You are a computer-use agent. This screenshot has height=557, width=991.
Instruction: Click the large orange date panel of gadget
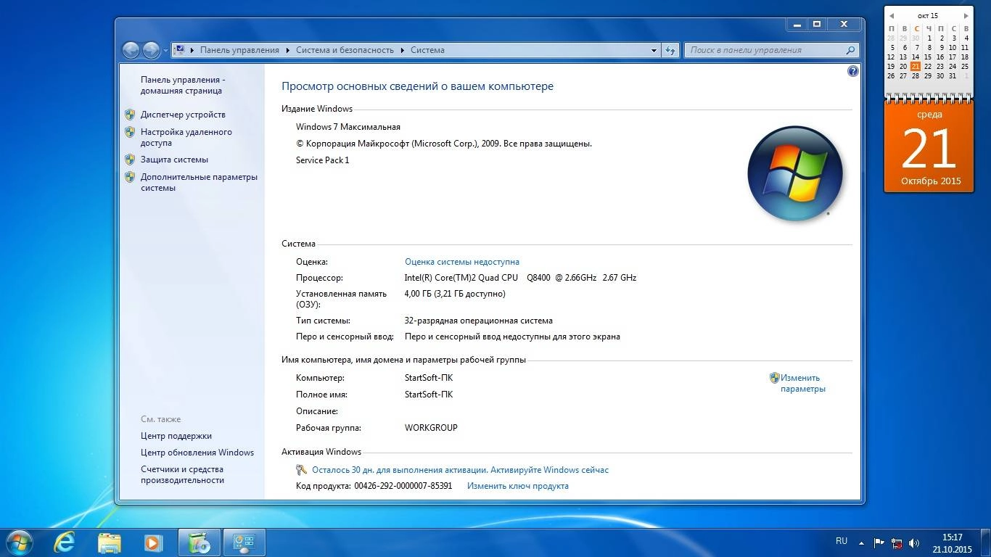coord(929,148)
